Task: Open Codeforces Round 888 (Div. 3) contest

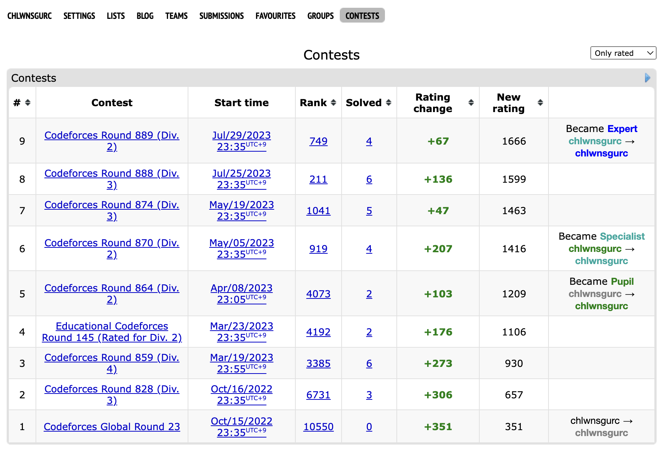Action: [x=112, y=179]
